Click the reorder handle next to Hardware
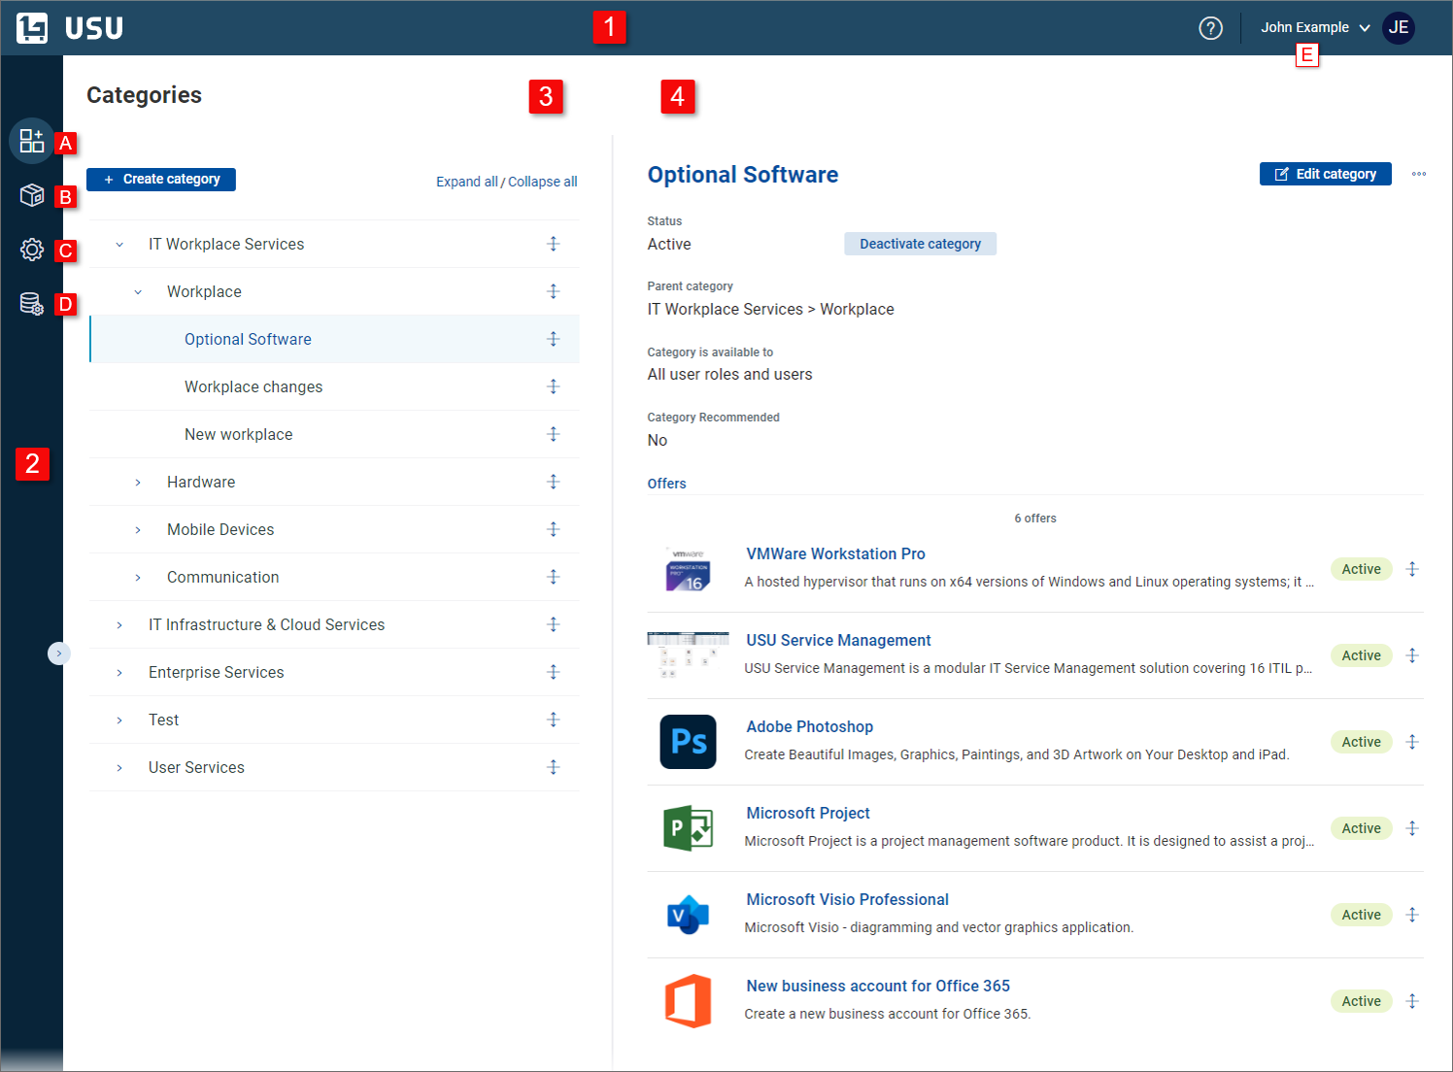Screen dimensions: 1453x1072 coord(554,482)
